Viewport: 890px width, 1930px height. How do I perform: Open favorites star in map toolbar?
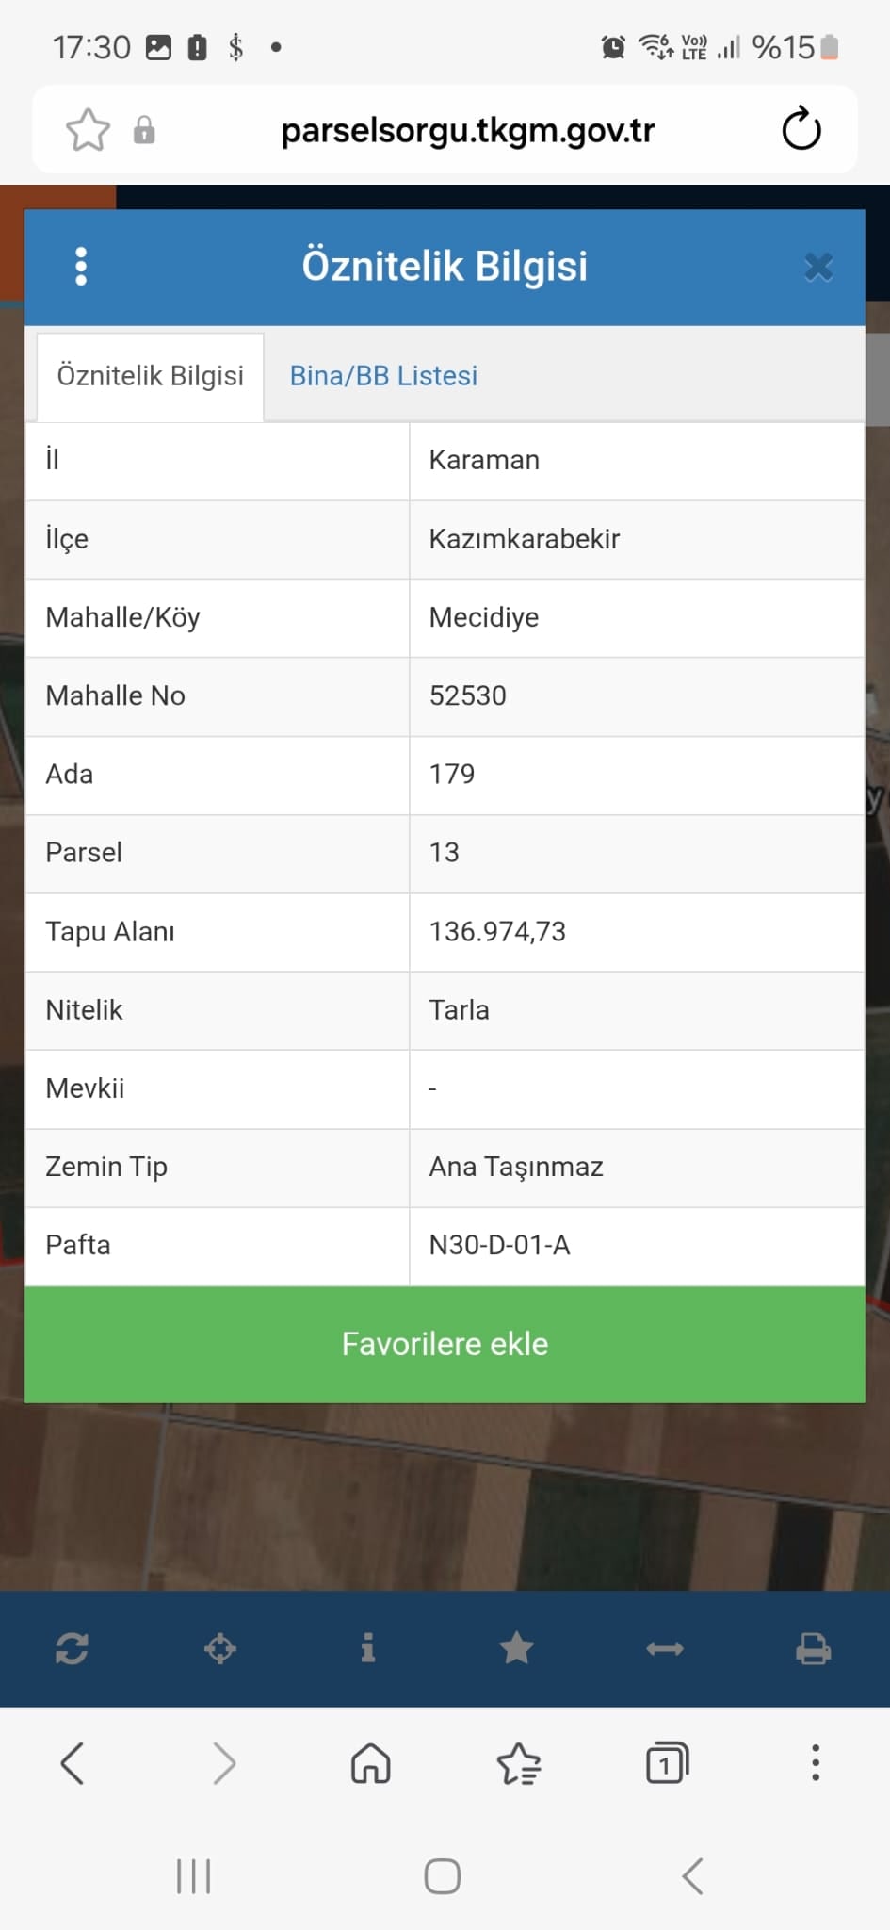point(516,1648)
